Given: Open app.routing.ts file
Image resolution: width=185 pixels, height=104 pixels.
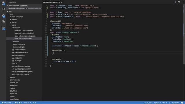Looking at the screenshot, I should [16, 61].
